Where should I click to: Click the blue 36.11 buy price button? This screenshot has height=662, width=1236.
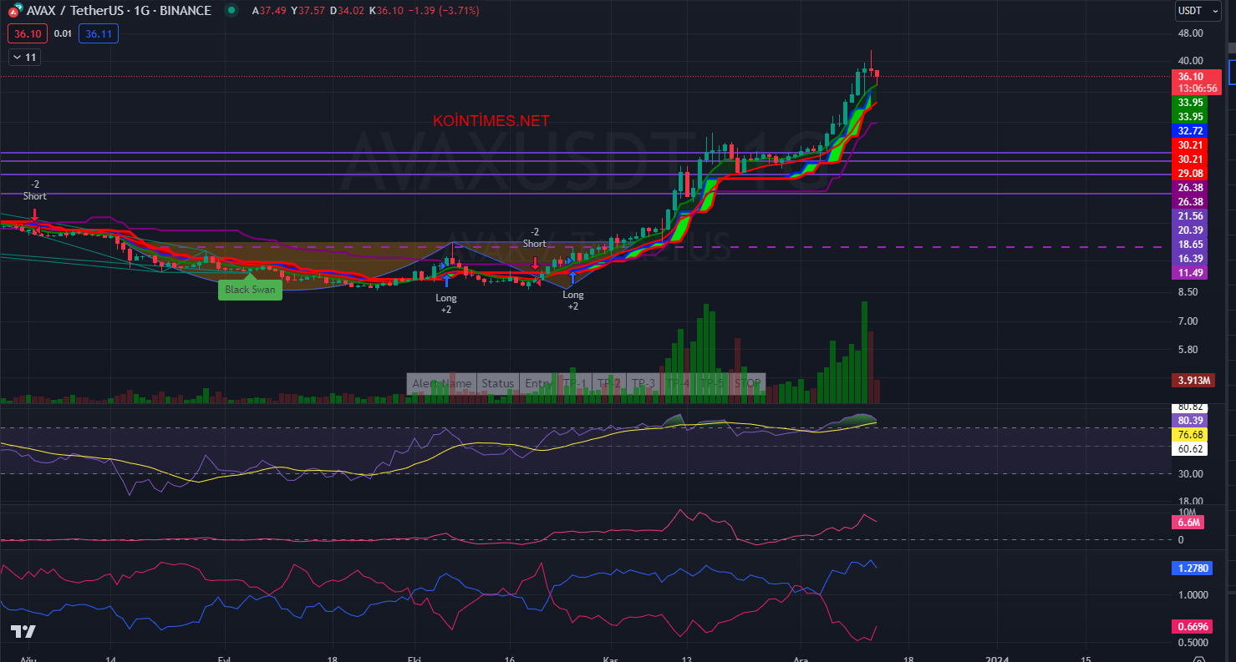tap(98, 33)
